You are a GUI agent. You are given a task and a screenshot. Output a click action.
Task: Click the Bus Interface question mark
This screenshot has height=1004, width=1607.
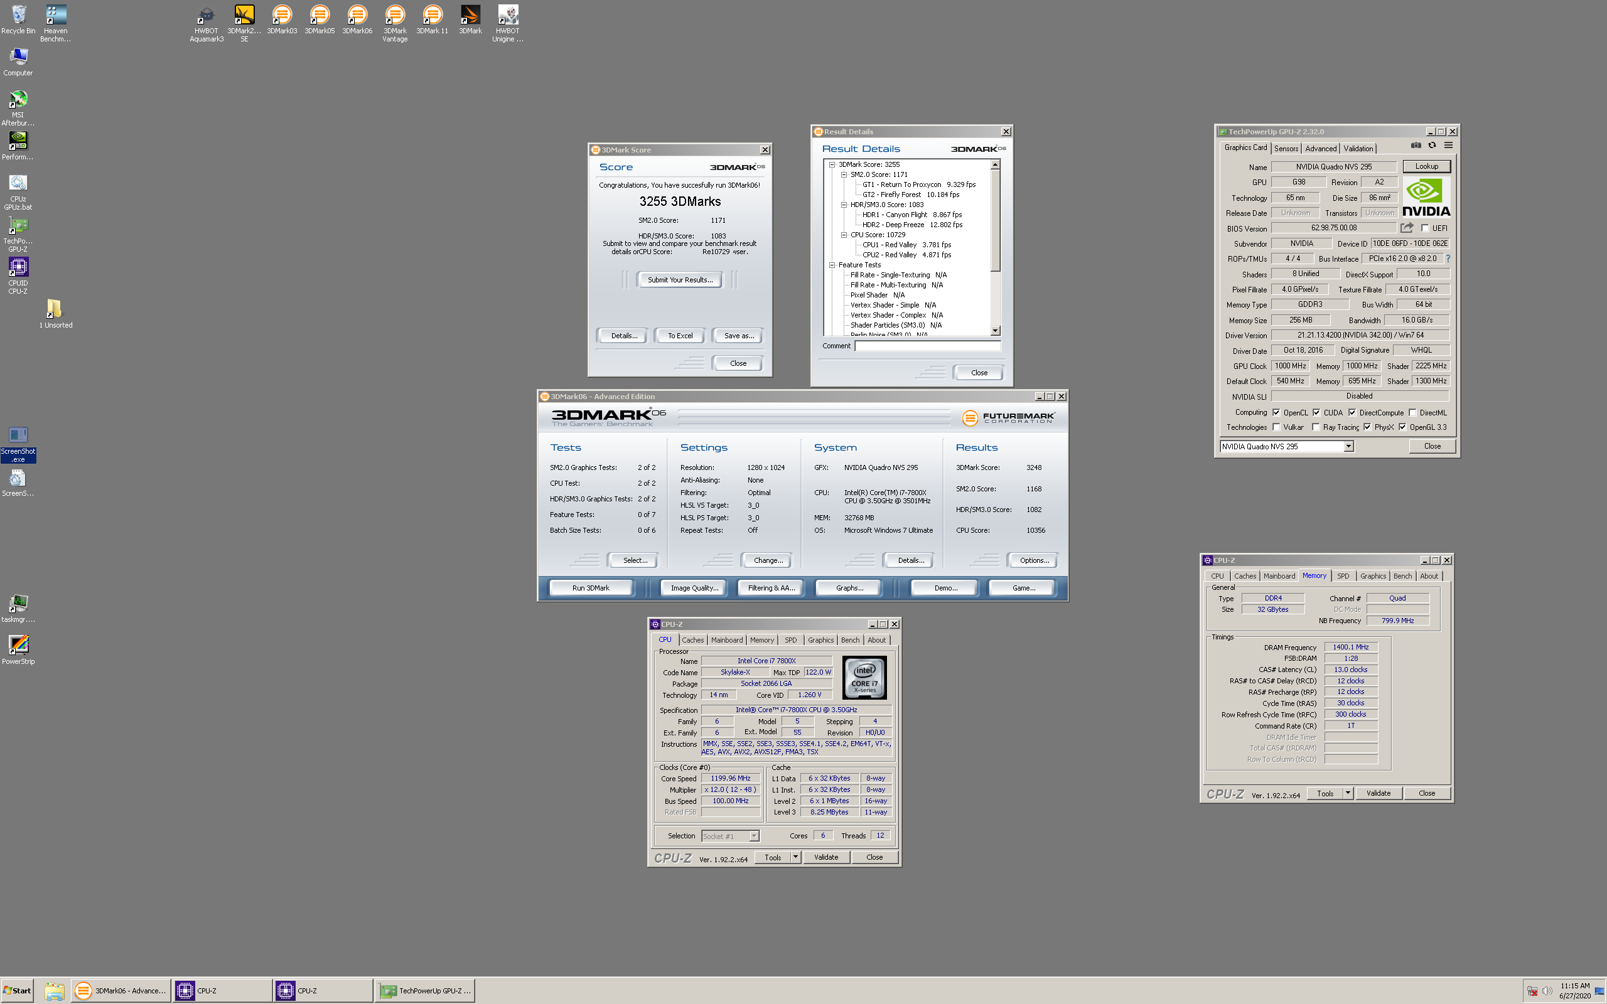click(x=1448, y=259)
